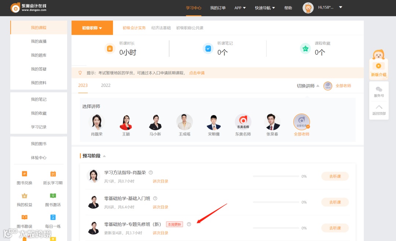Screen dimensions: 396x241
Task: Open 学习记录 in sidebar
Action: (38, 127)
